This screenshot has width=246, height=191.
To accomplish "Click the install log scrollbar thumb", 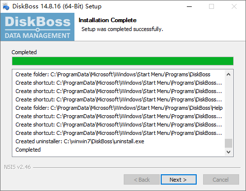I will click(228, 143).
